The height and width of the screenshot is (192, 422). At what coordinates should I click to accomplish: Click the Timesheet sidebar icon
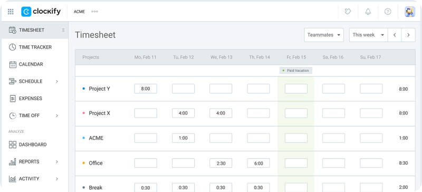pos(12,30)
